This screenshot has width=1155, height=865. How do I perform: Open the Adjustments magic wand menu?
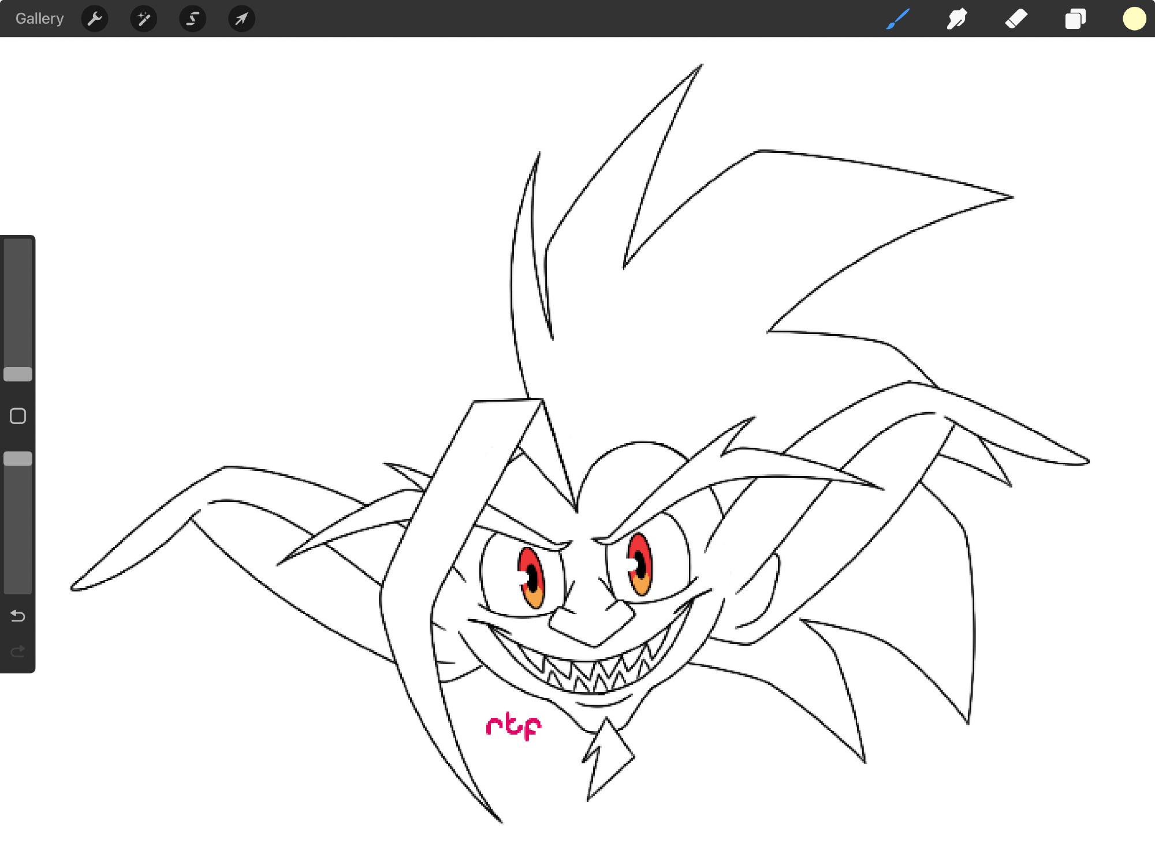[x=144, y=18]
